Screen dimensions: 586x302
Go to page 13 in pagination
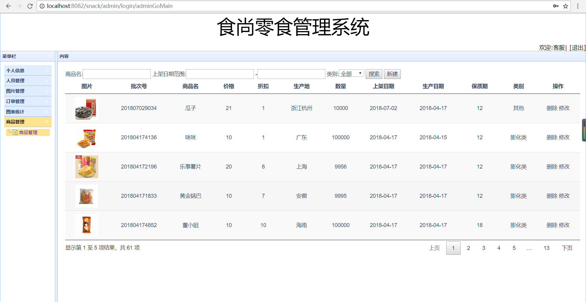546,248
